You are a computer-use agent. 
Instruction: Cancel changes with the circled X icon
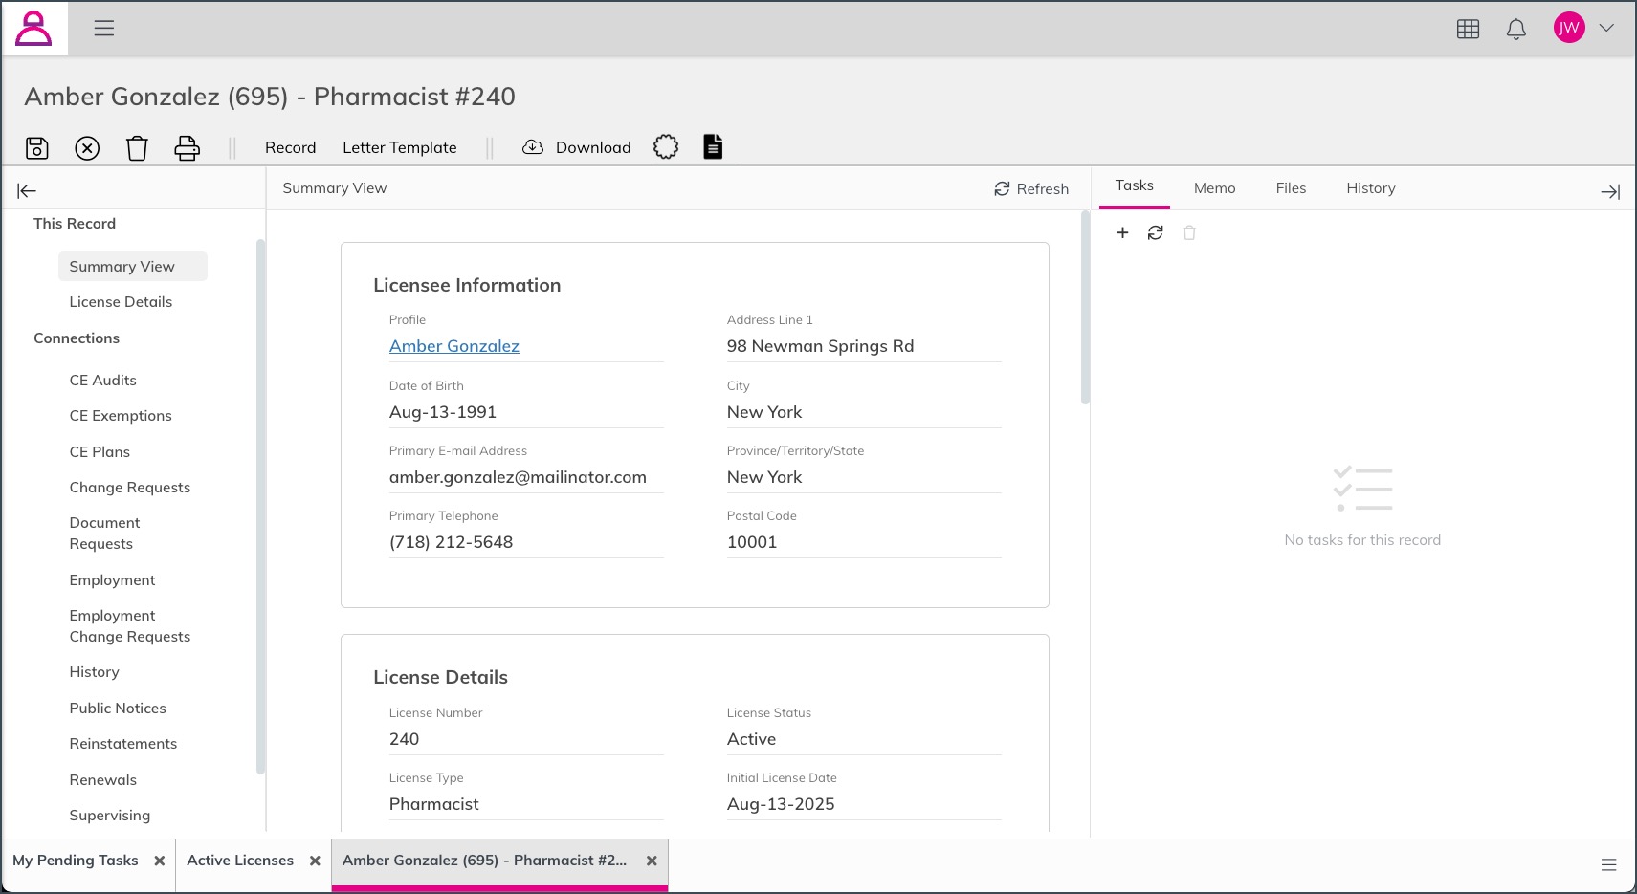tap(87, 147)
